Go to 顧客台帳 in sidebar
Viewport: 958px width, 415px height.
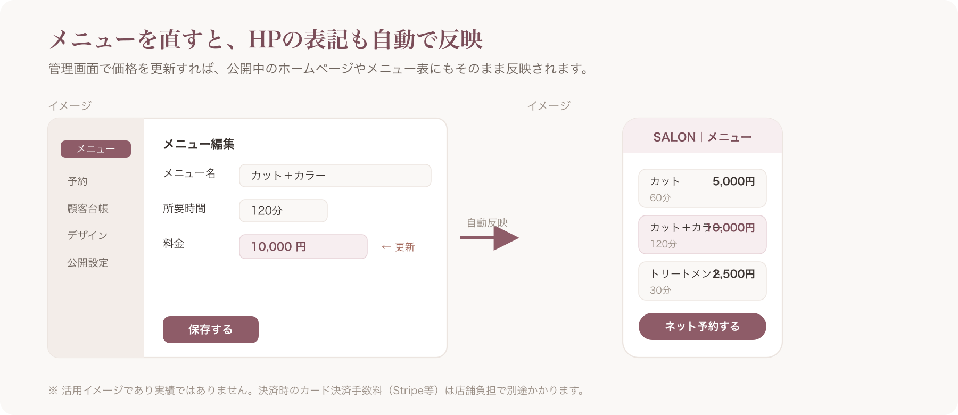88,209
